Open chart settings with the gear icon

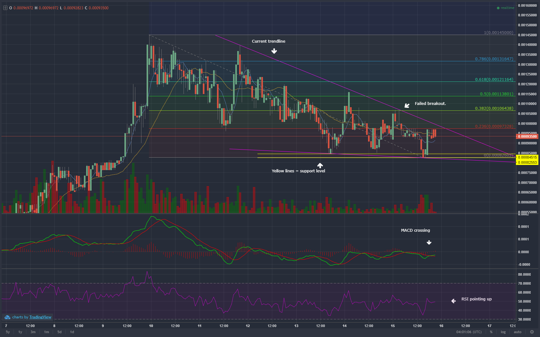[x=532, y=332]
